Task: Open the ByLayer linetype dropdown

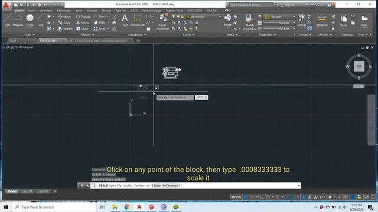Action: click(279, 29)
